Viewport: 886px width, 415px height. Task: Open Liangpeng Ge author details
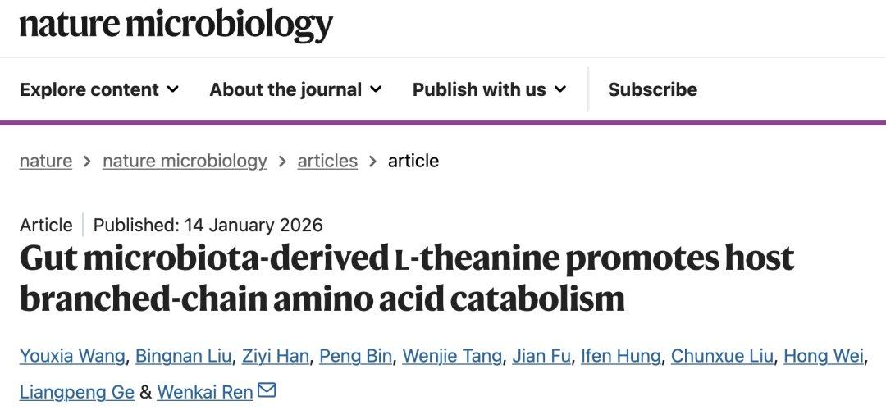tap(77, 392)
